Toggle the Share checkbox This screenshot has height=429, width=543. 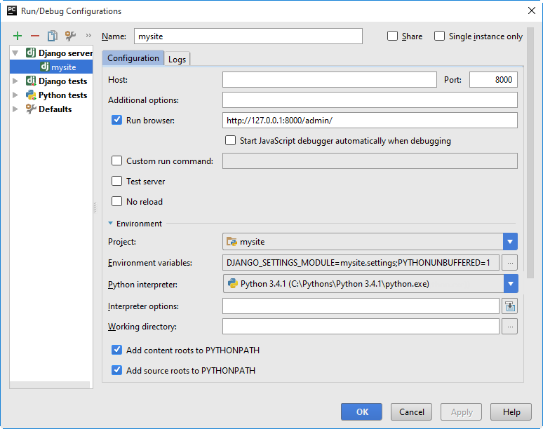pos(392,36)
